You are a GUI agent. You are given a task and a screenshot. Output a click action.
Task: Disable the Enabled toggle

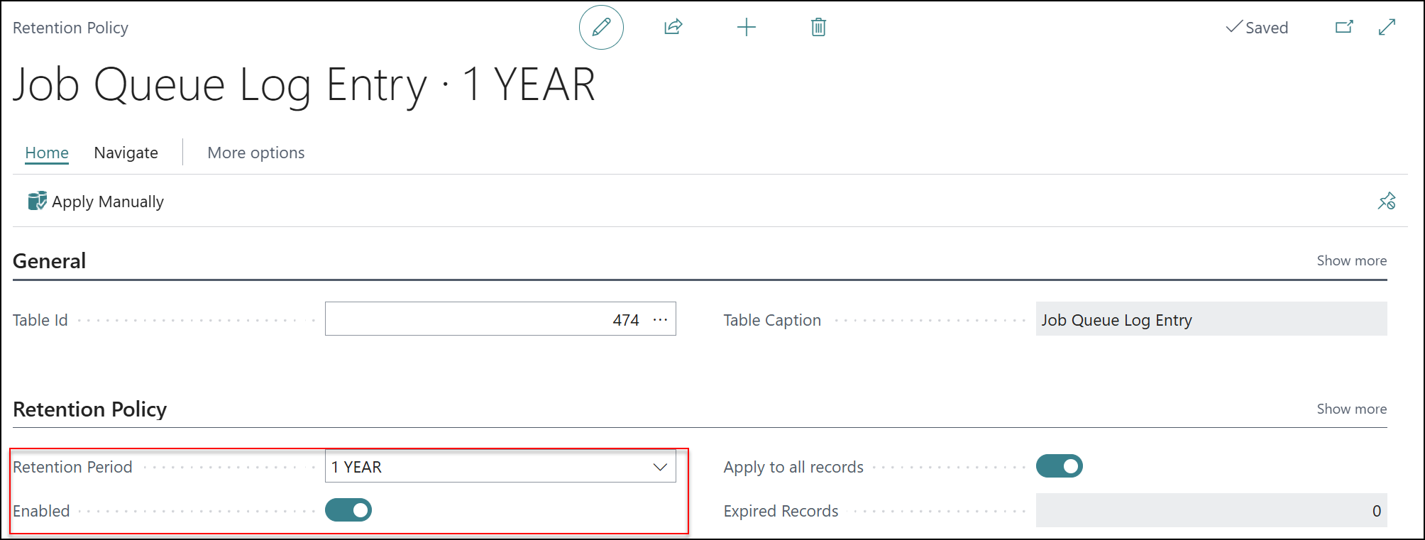pyautogui.click(x=348, y=510)
